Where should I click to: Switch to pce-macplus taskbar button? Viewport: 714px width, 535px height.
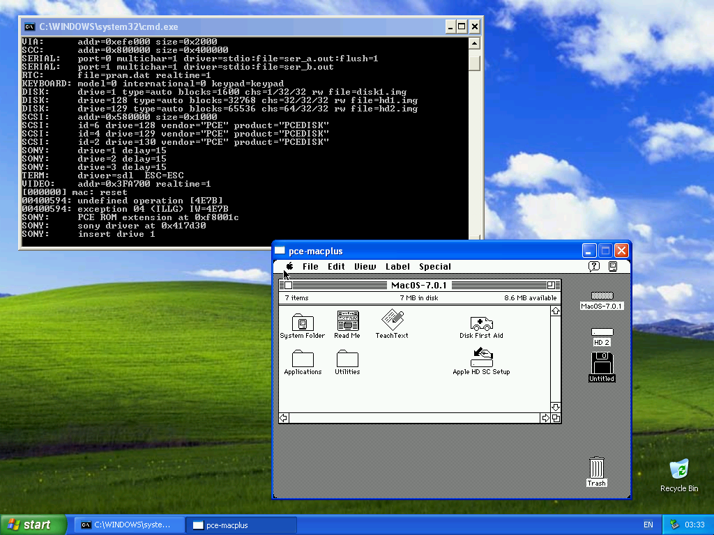pos(241,525)
